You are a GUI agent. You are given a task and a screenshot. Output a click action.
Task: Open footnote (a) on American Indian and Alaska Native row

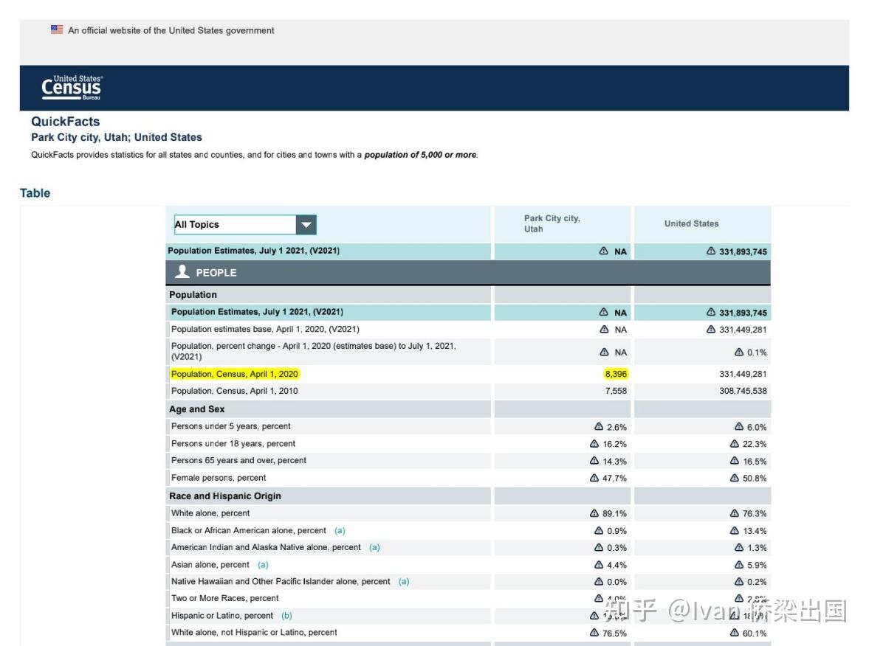pos(374,547)
